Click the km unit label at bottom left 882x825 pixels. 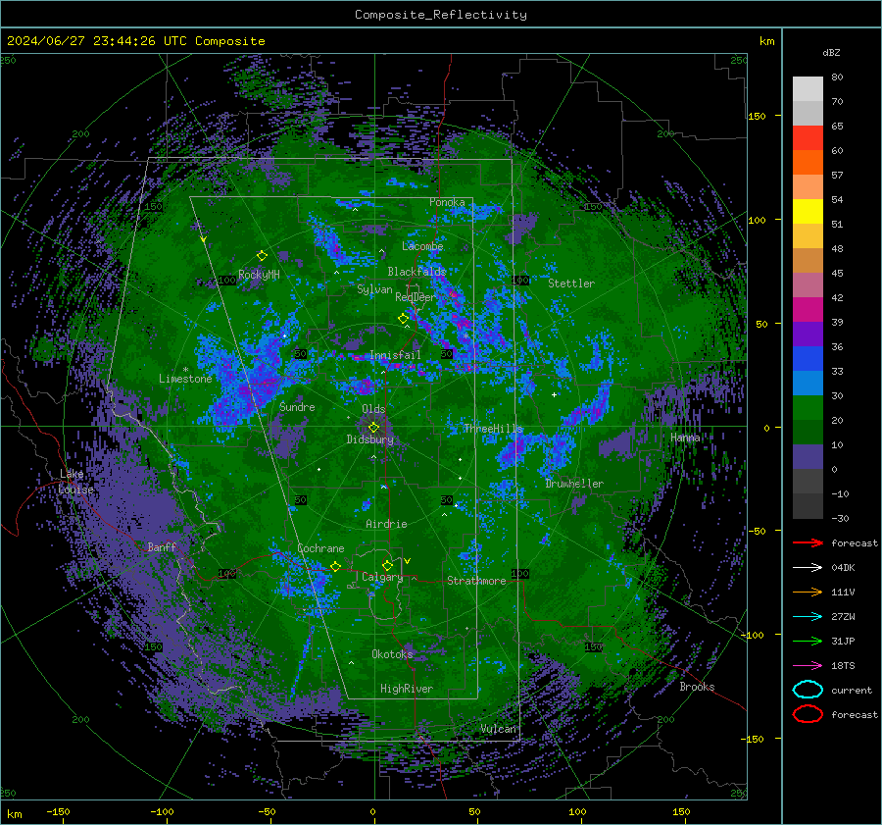point(15,814)
